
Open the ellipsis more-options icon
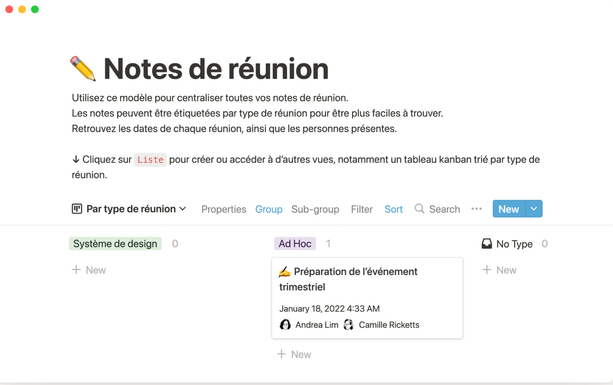[477, 209]
